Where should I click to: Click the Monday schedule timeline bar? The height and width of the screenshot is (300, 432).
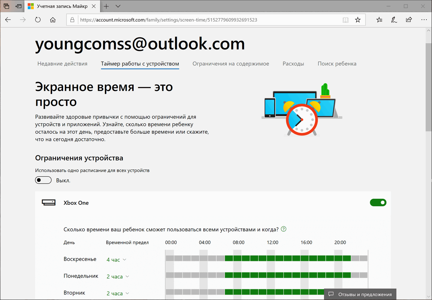click(267, 275)
